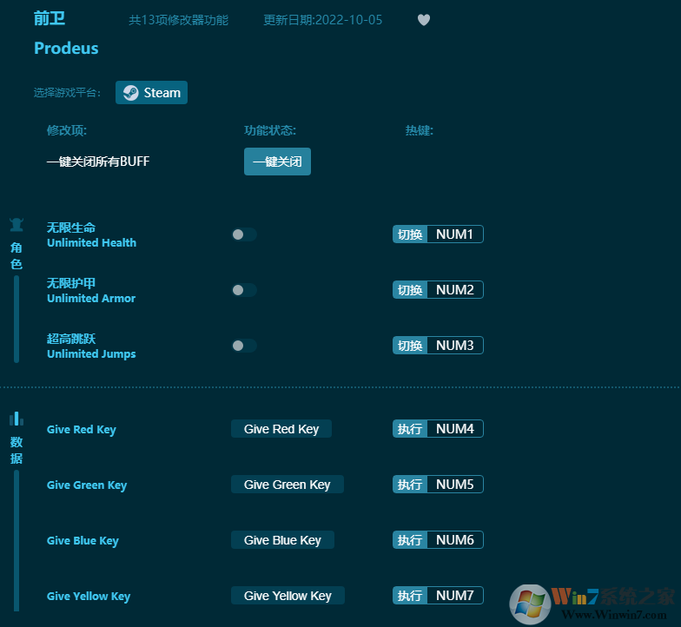
Task: Click the Give Blue Key button
Action: pyautogui.click(x=283, y=540)
